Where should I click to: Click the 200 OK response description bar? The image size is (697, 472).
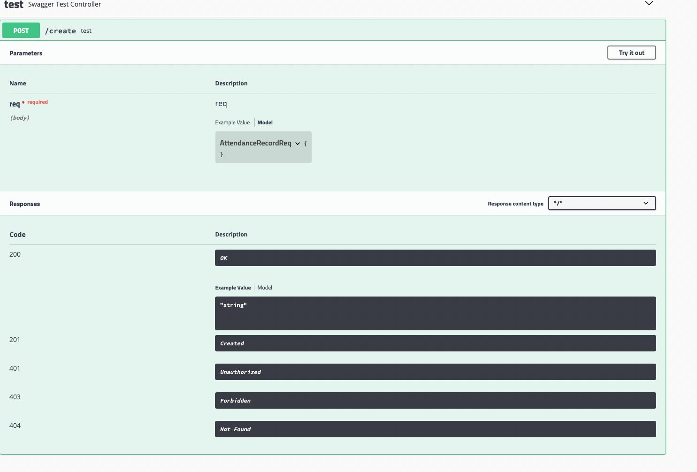coord(435,258)
